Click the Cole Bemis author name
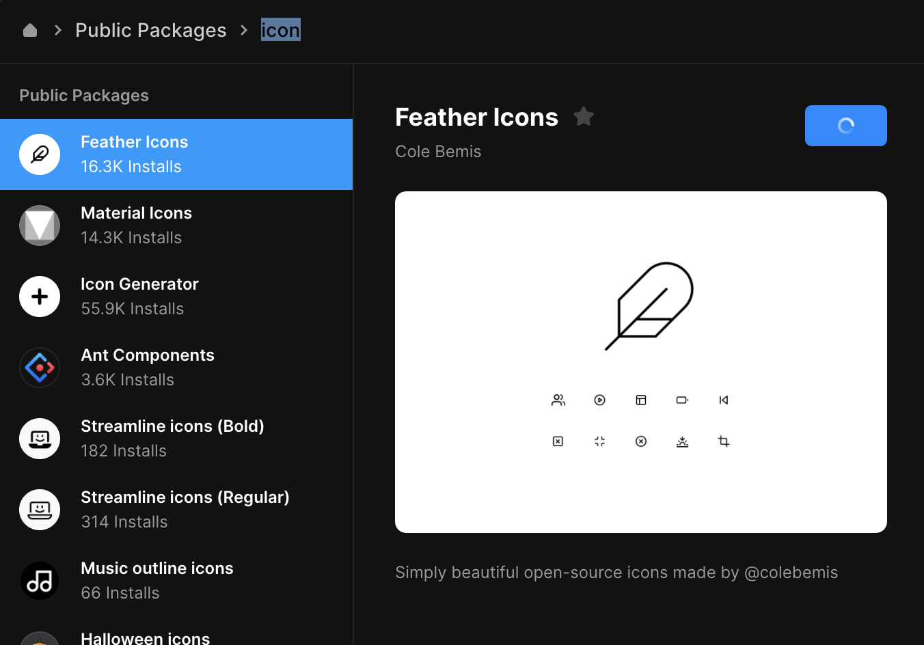The image size is (924, 645). click(438, 152)
